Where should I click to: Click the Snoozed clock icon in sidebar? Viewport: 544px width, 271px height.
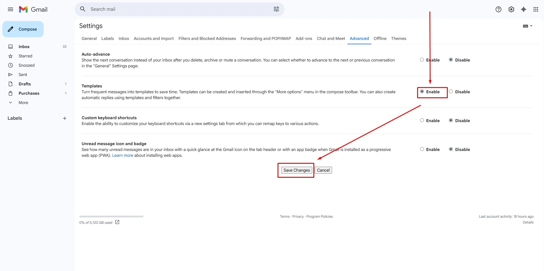(10, 65)
